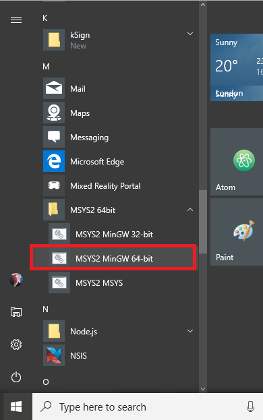Click the Messaging app label
The image size is (263, 420).
89,138
